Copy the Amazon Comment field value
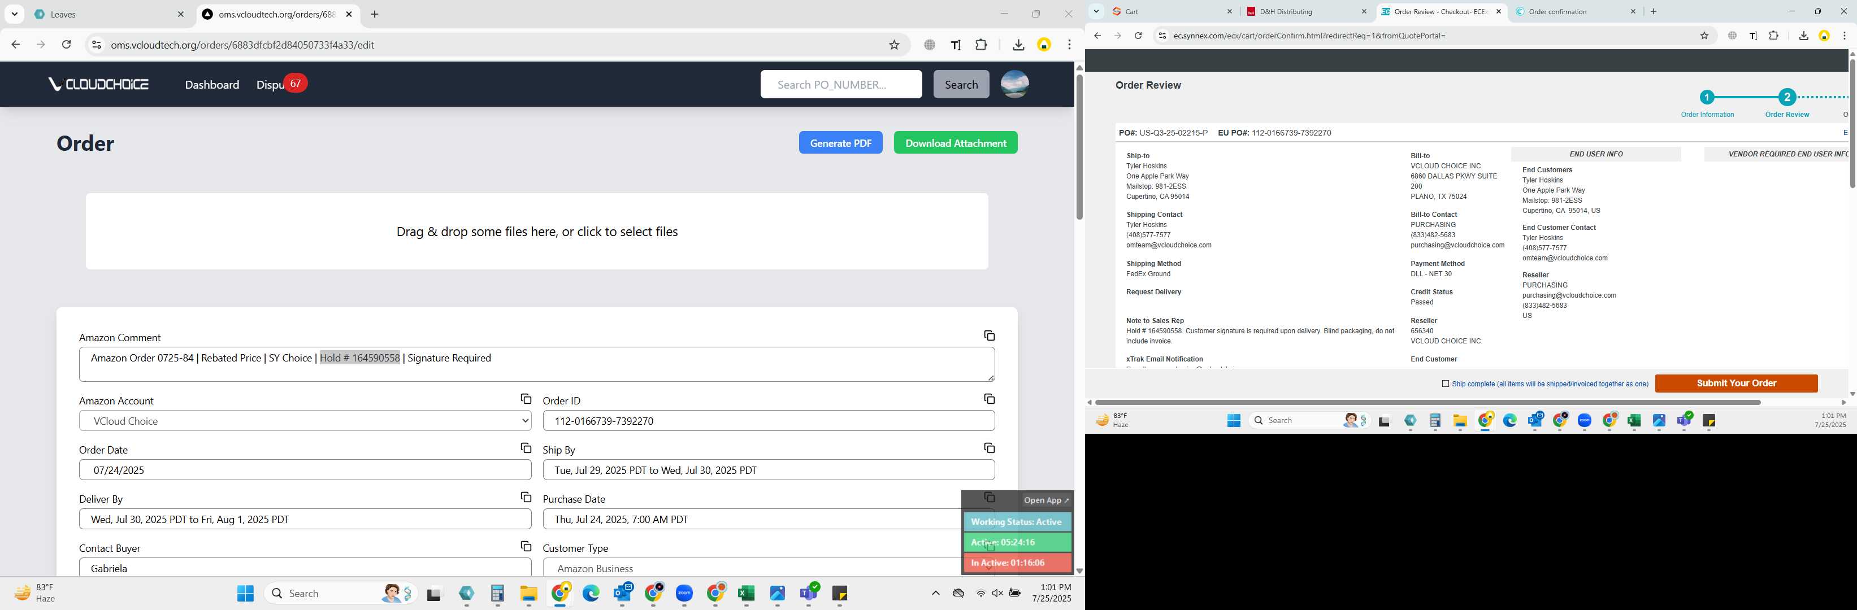The width and height of the screenshot is (1857, 610). (x=989, y=335)
